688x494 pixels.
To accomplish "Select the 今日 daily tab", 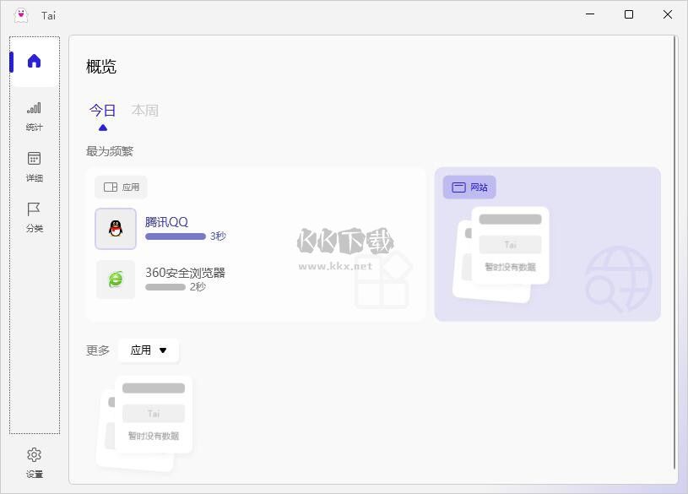I will [102, 110].
